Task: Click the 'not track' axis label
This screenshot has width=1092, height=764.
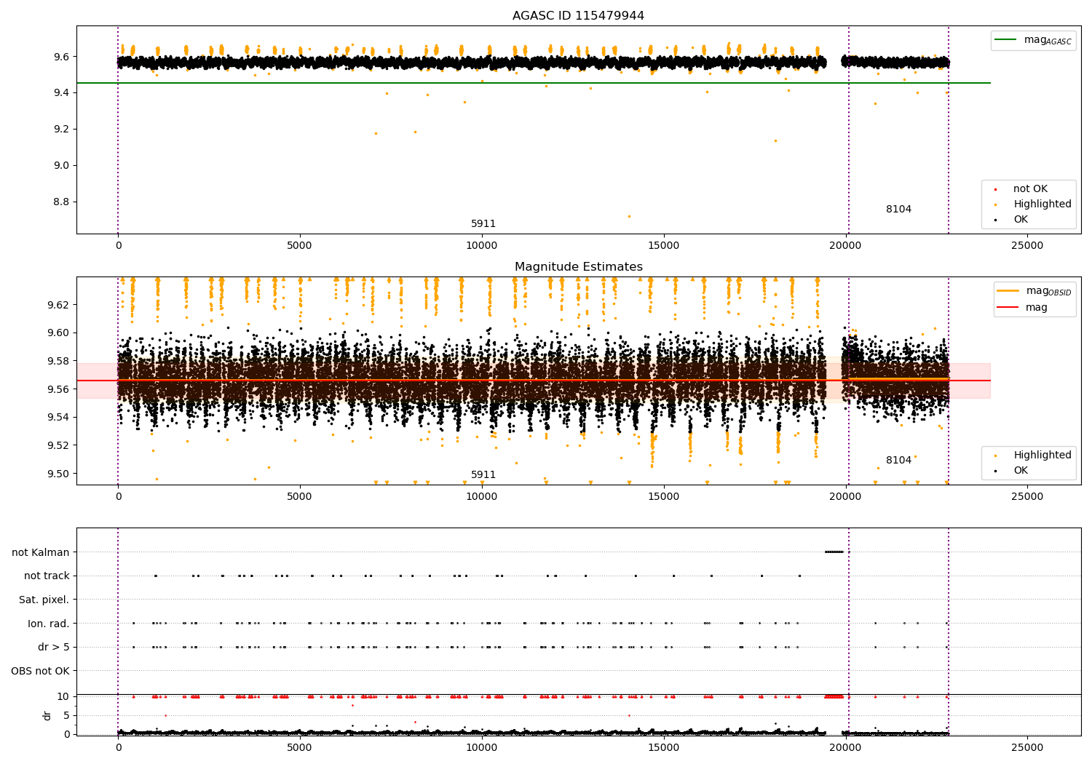Action: [47, 576]
